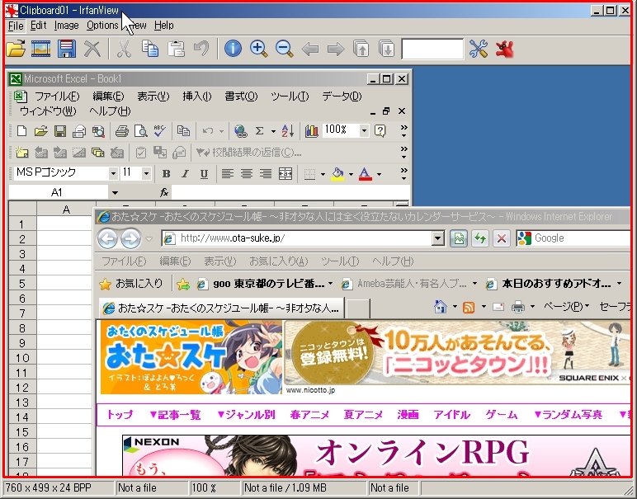Open the Excel zoom 100% dropdown
Image resolution: width=637 pixels, height=499 pixels.
364,131
